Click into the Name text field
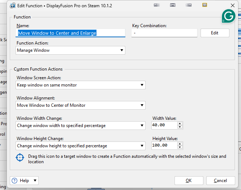The image size is (241, 190). (71, 33)
